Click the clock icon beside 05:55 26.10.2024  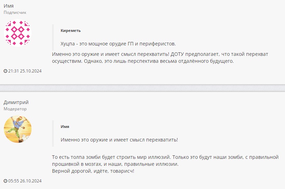6,181
